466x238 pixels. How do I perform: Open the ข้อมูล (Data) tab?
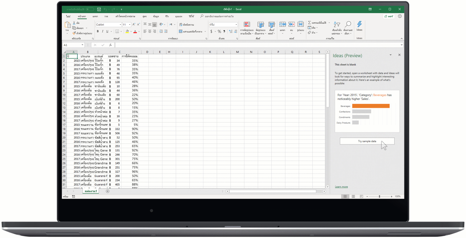(x=156, y=16)
